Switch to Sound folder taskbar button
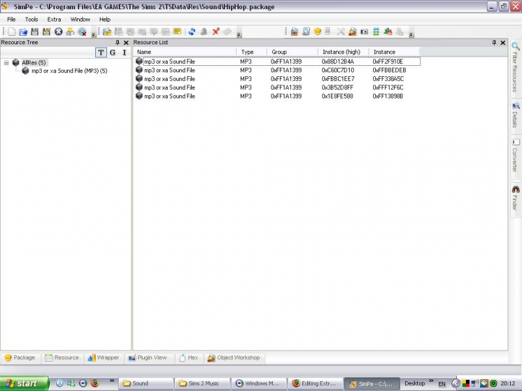522x391 pixels. coord(146,383)
